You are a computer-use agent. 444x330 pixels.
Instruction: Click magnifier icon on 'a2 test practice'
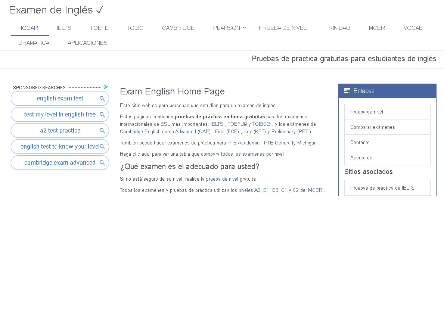pyautogui.click(x=102, y=131)
